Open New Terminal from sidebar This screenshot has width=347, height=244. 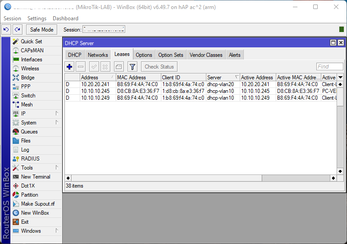pyautogui.click(x=37, y=177)
